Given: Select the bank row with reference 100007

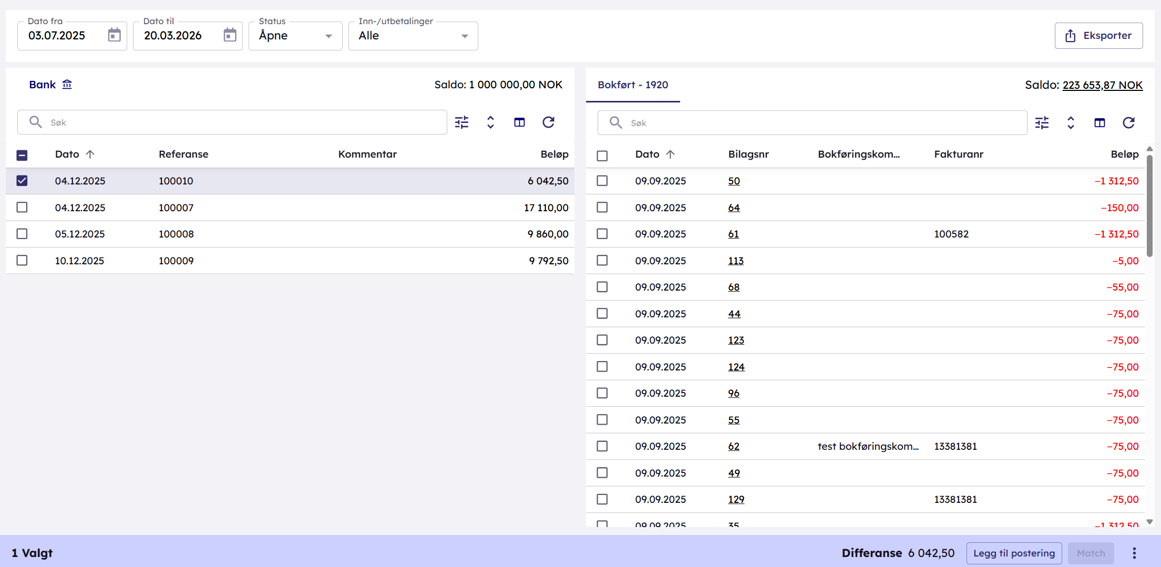Looking at the screenshot, I should click(x=22, y=208).
